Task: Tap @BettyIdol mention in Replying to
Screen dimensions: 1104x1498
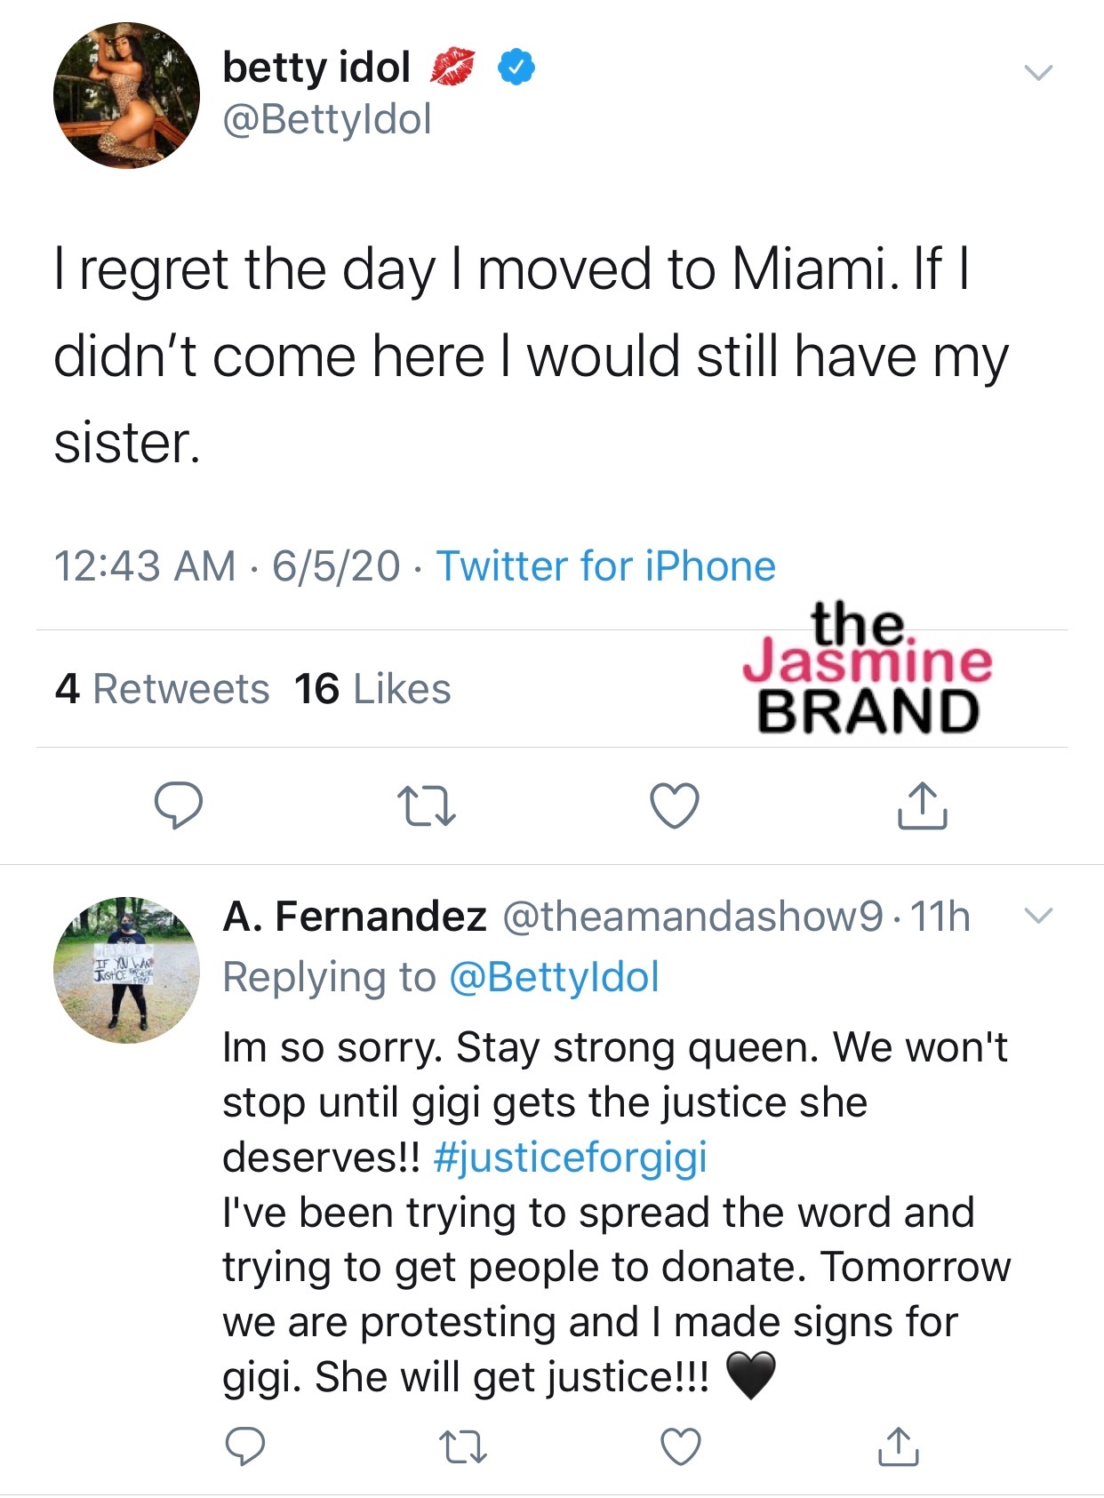Action: pyautogui.click(x=554, y=976)
